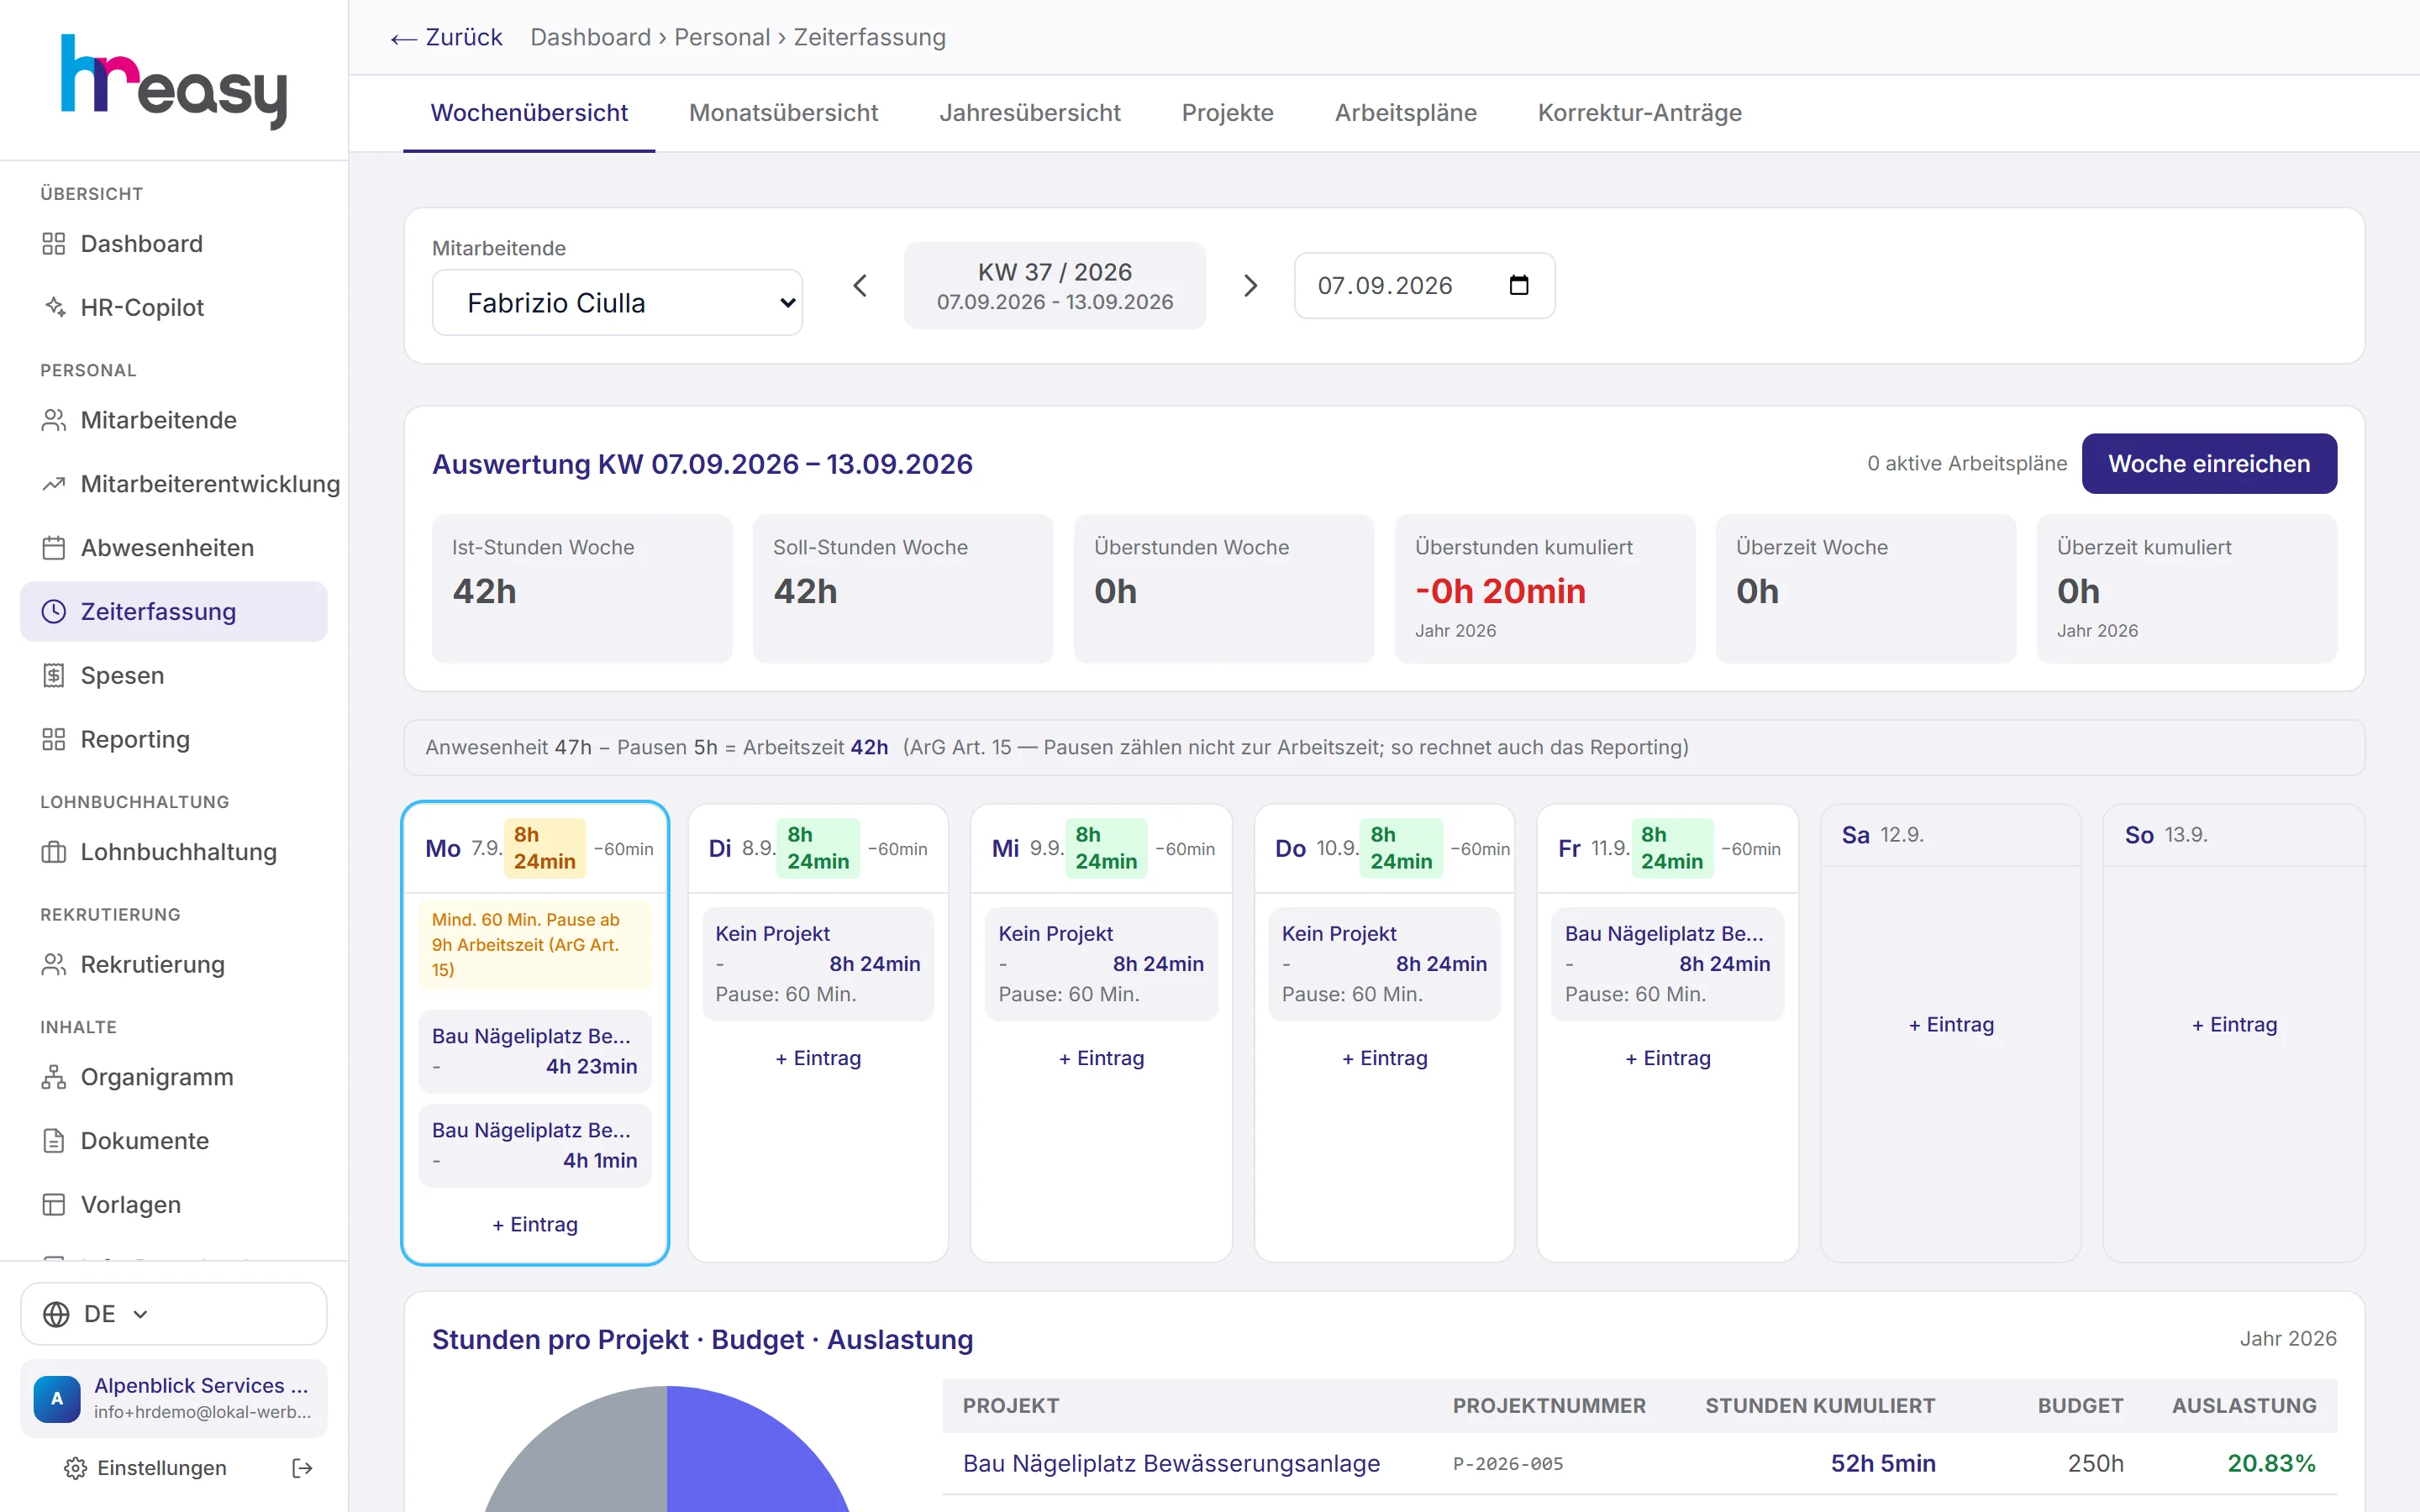2420x1512 pixels.
Task: Open Organigramm hierarchy icon
Action: pyautogui.click(x=54, y=1077)
